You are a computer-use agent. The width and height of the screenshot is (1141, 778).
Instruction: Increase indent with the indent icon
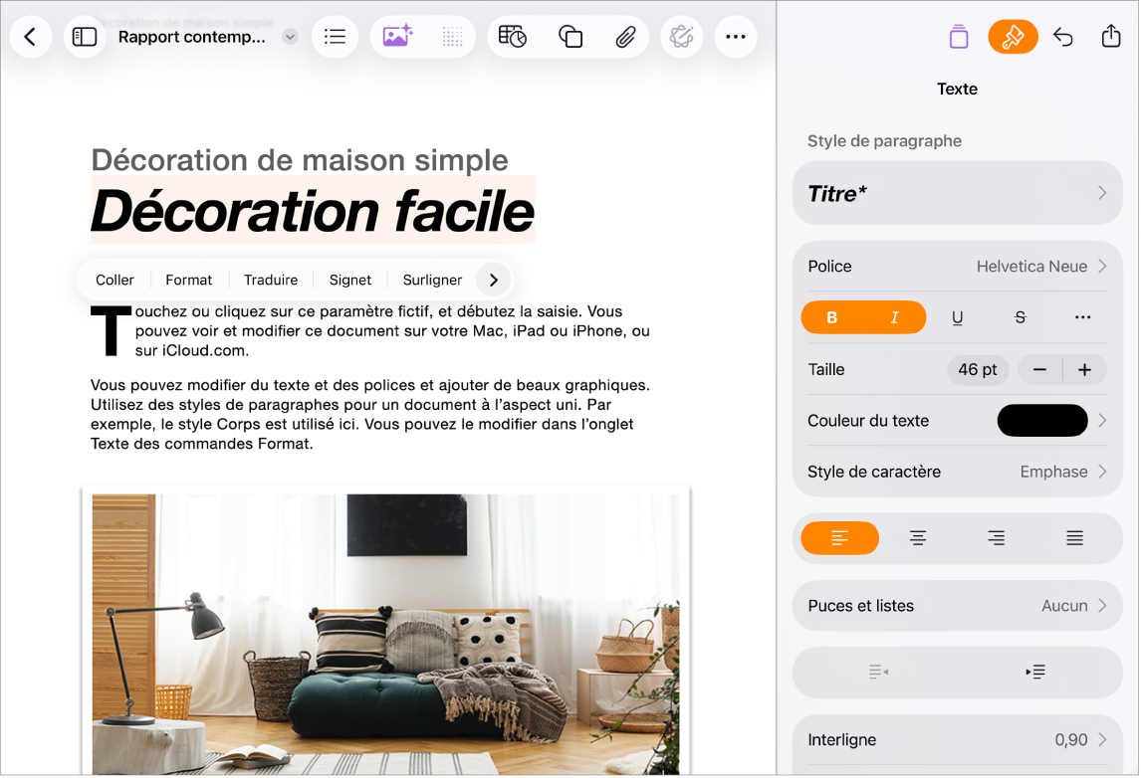click(1035, 673)
